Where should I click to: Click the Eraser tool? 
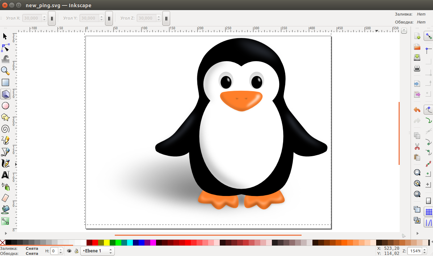click(5, 198)
